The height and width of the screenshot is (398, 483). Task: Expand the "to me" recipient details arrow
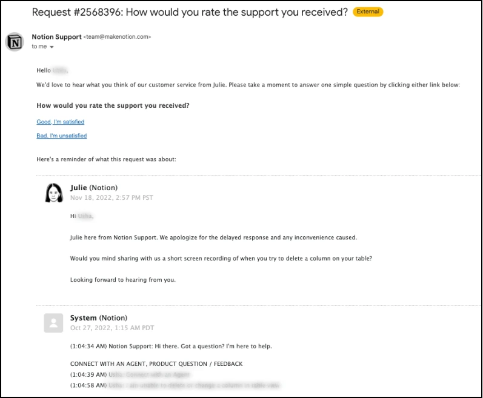(x=52, y=47)
